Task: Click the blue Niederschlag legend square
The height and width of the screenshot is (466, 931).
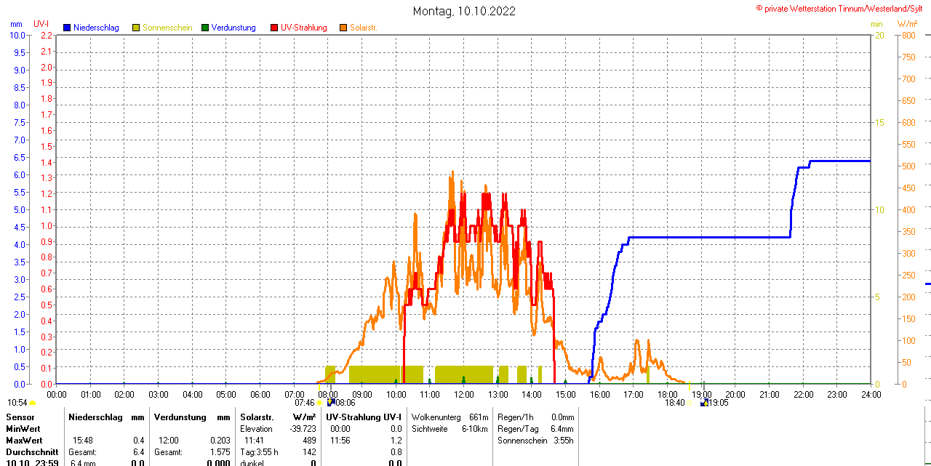Action: coord(68,28)
